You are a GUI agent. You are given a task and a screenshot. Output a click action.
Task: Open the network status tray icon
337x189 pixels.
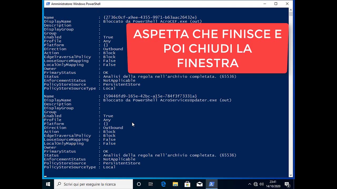point(256,184)
